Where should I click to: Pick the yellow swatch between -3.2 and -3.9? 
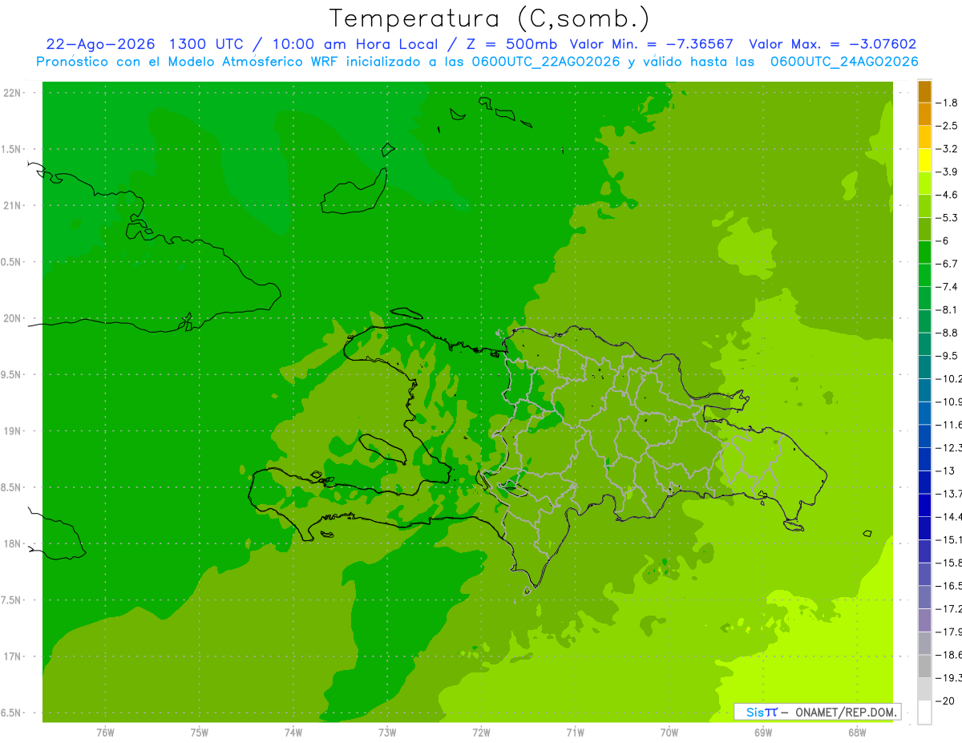click(x=924, y=160)
